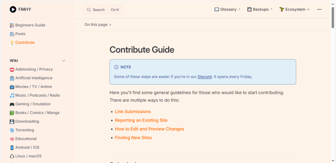Click the Adblocking / Privacy icon
This screenshot has width=336, height=163.
pos(12,70)
